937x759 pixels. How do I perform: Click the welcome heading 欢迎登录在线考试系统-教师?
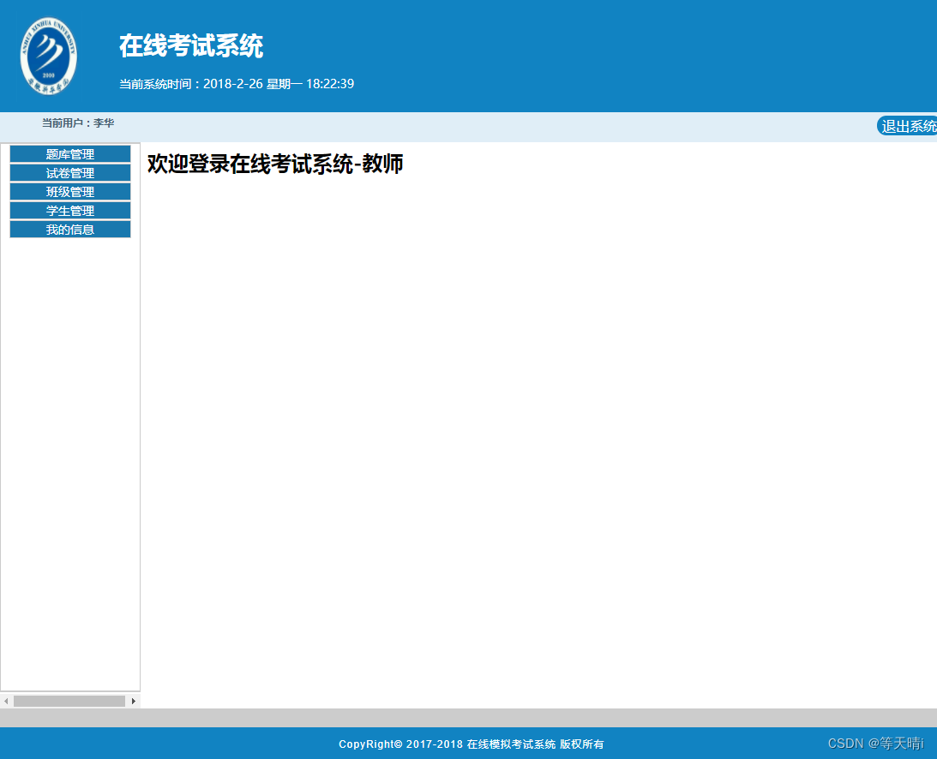click(276, 164)
